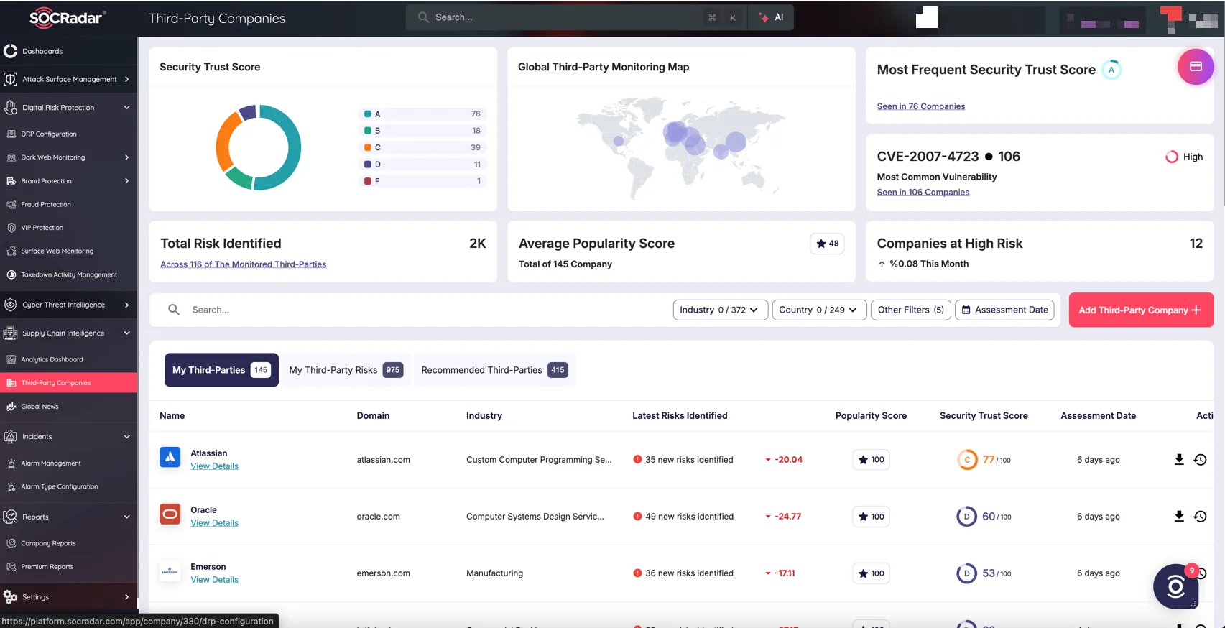
Task: Click pink floating card button
Action: (x=1196, y=67)
